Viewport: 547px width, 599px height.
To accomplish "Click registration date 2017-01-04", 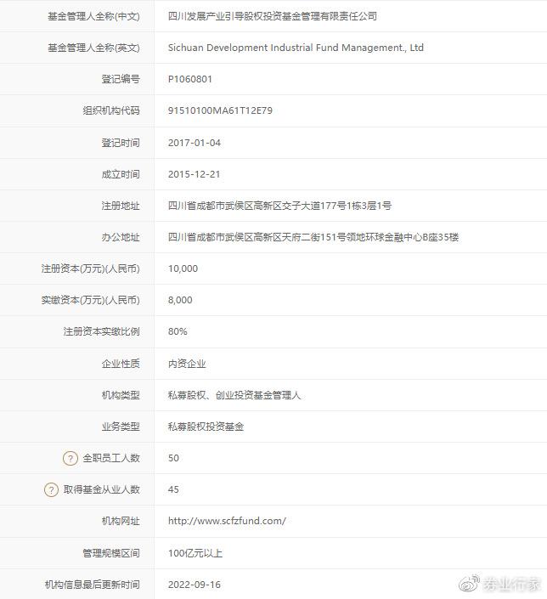I will pos(195,143).
